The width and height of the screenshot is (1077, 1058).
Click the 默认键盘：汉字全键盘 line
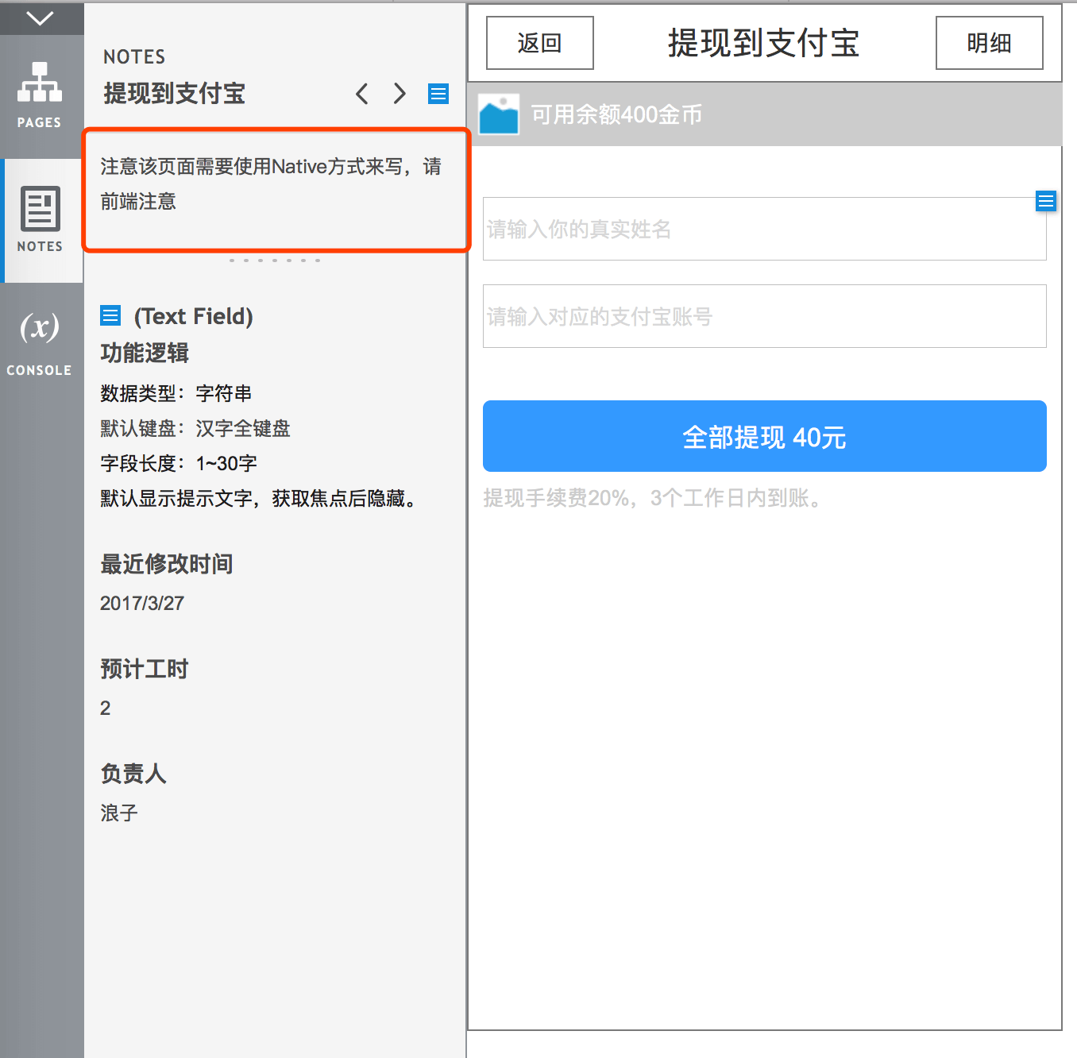(x=195, y=428)
